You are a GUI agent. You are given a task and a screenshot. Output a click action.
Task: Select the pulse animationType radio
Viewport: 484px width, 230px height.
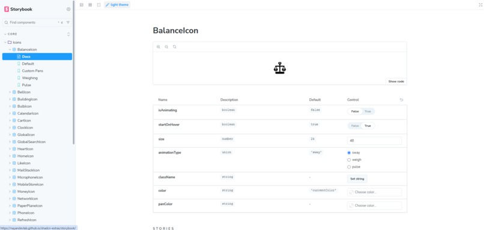tap(354, 167)
